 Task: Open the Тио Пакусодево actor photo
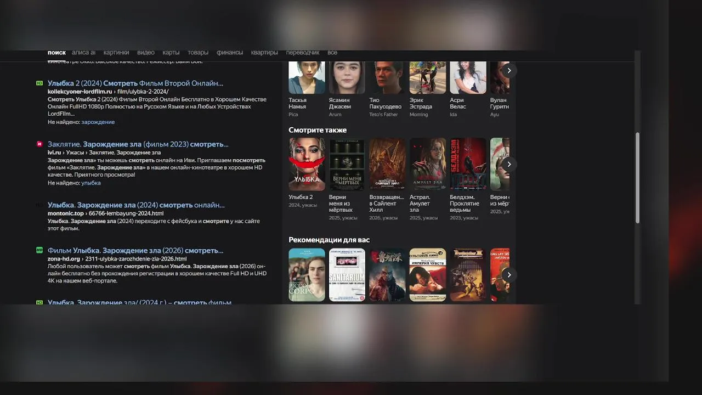click(387, 77)
